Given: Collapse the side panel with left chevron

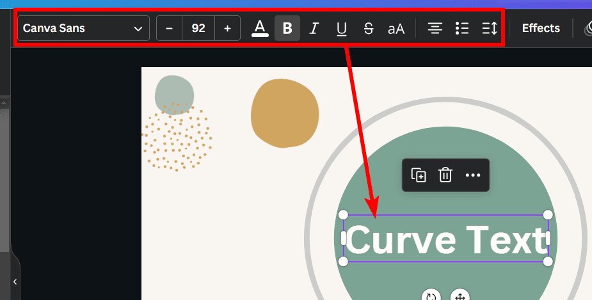Looking at the screenshot, I should pos(15,281).
